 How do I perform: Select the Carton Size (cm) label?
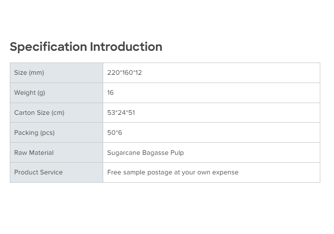coord(39,113)
